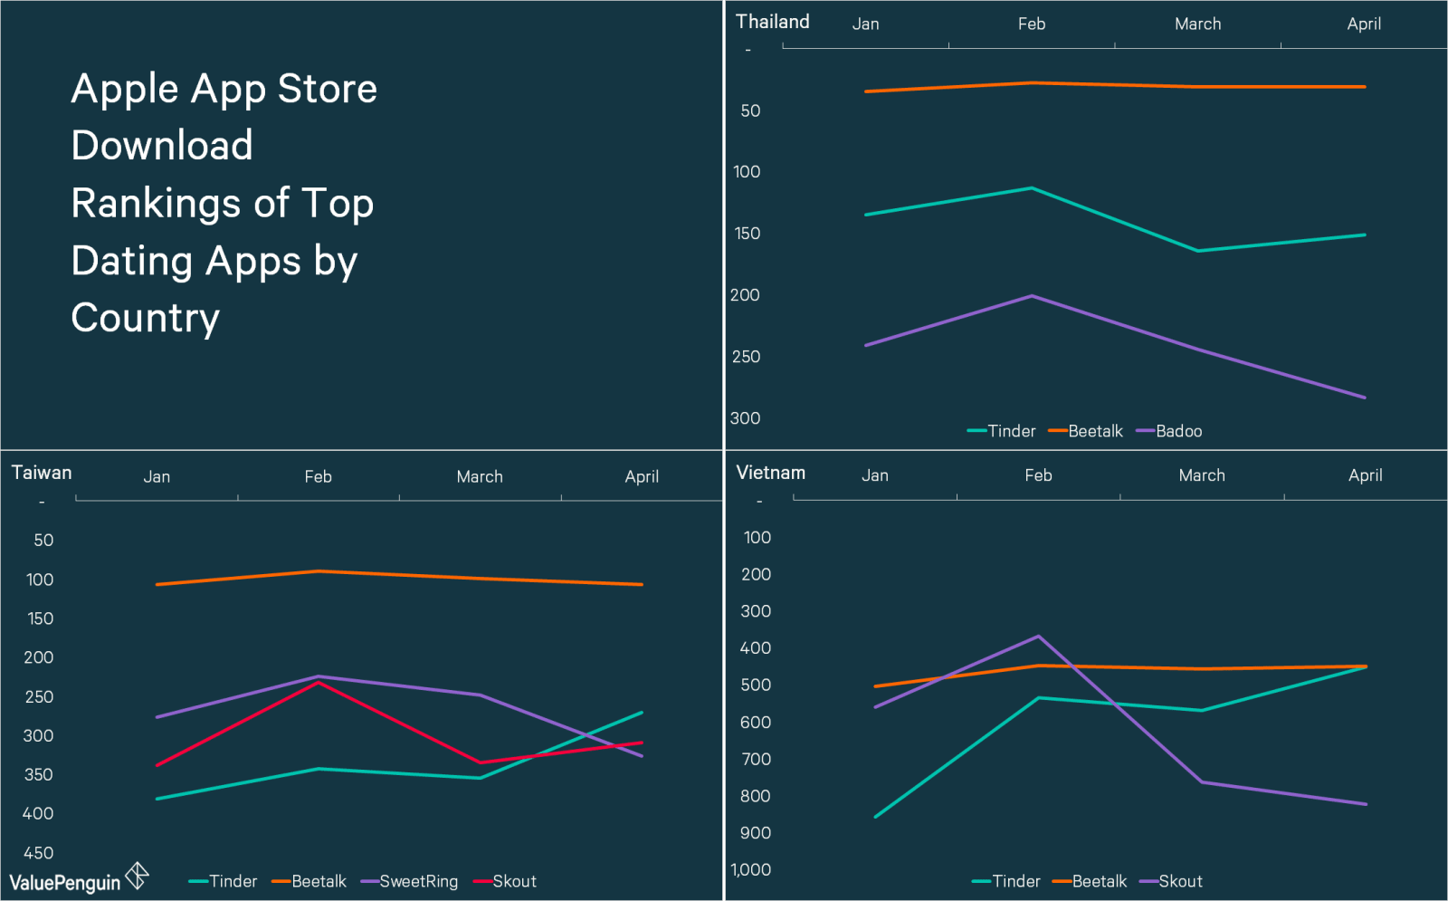
Task: Click the red Skout legend entry in Taiwan chart
Action: 504,881
